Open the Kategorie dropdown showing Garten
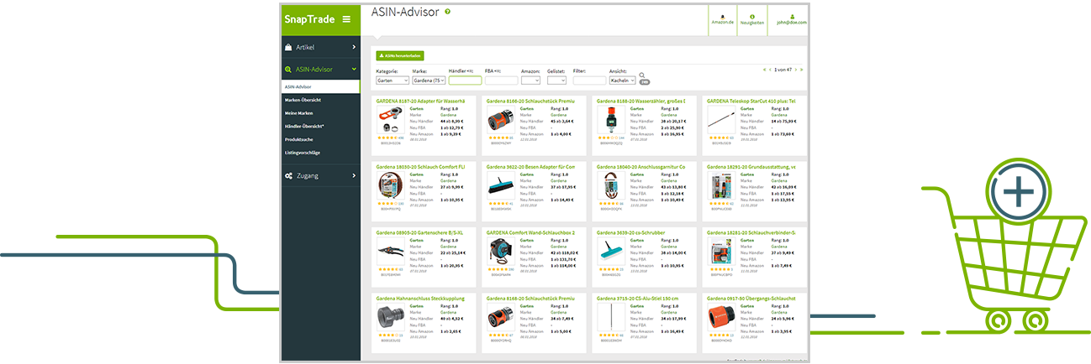The image size is (1091, 364). 392,81
